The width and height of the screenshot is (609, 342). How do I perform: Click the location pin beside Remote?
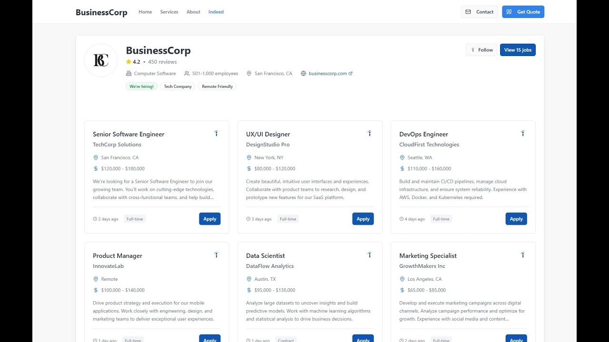[96, 279]
